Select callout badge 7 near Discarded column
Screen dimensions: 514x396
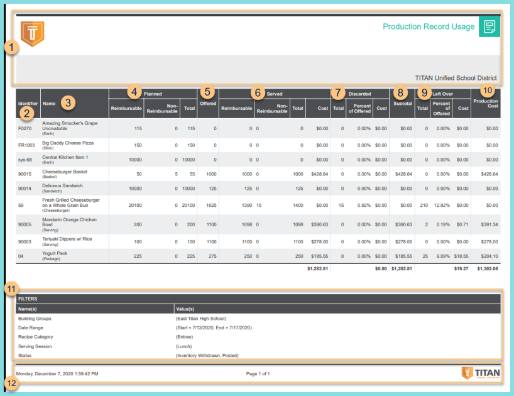(338, 92)
